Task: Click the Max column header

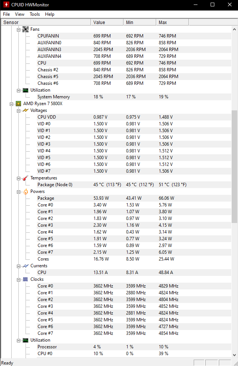Action: pyautogui.click(x=172, y=23)
